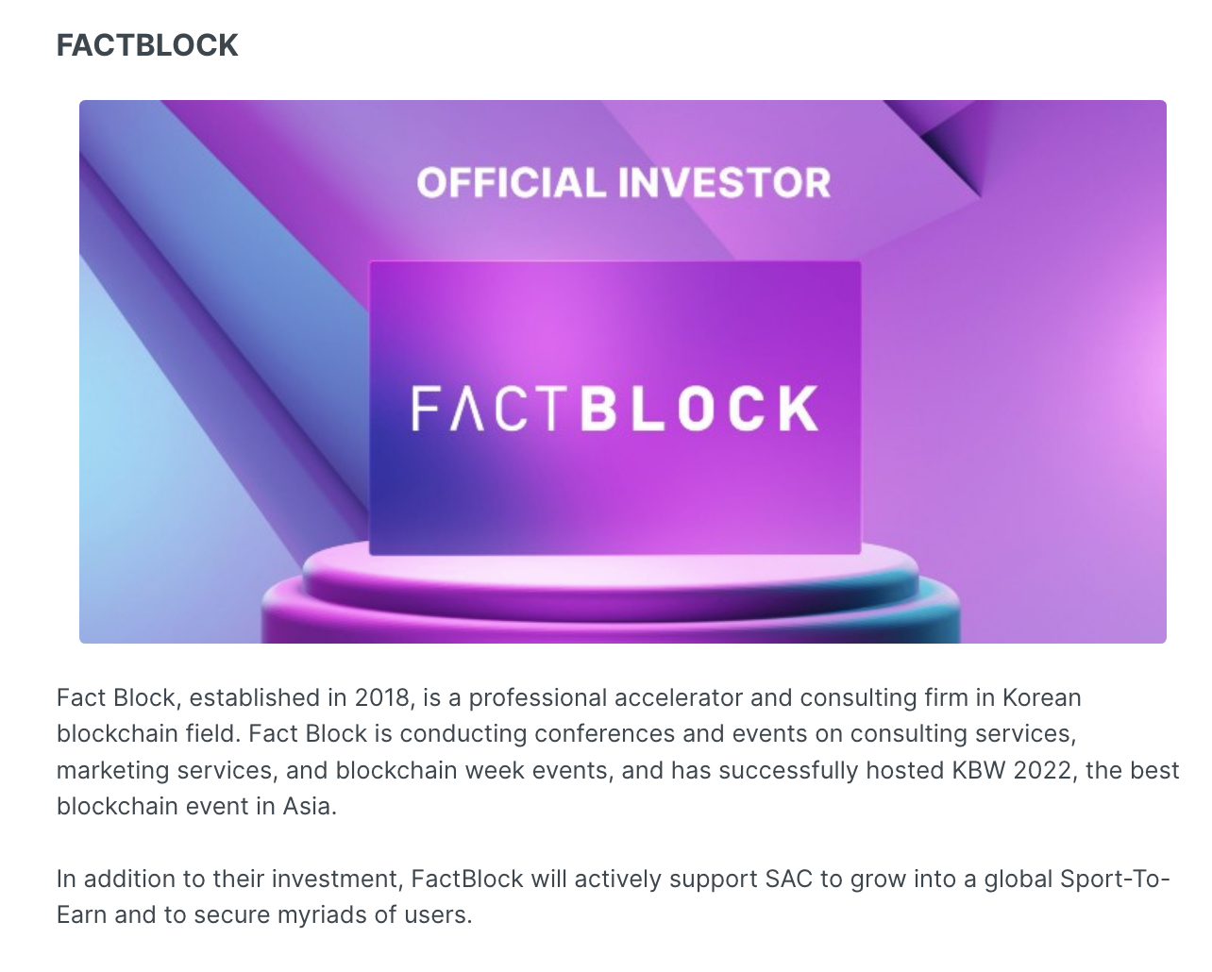Viewport: 1212px width, 972px height.
Task: Open the Official Investor banner image
Action: [623, 372]
